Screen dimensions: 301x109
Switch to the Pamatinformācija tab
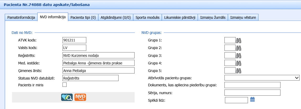(21, 17)
